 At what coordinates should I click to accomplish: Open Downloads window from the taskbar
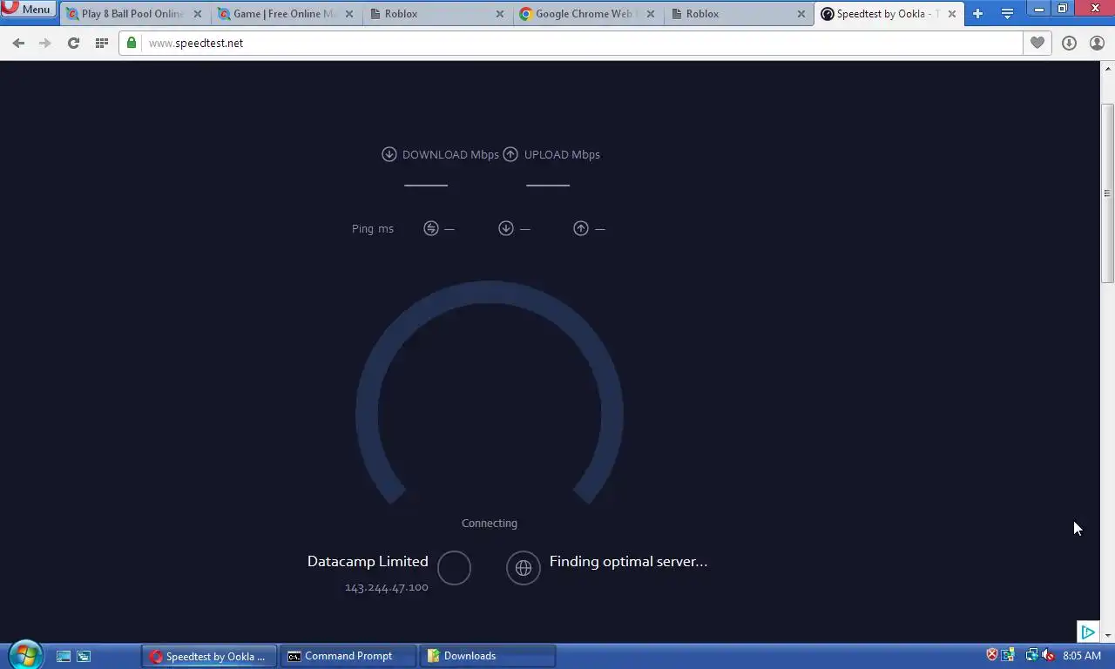[488, 656]
